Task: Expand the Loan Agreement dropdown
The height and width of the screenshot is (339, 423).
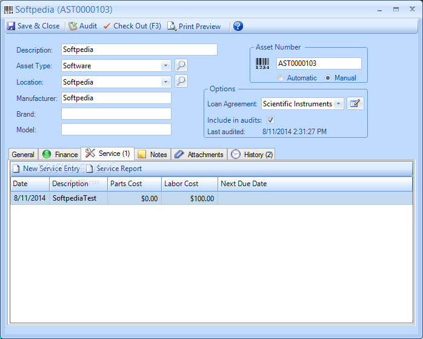Action: pos(338,103)
